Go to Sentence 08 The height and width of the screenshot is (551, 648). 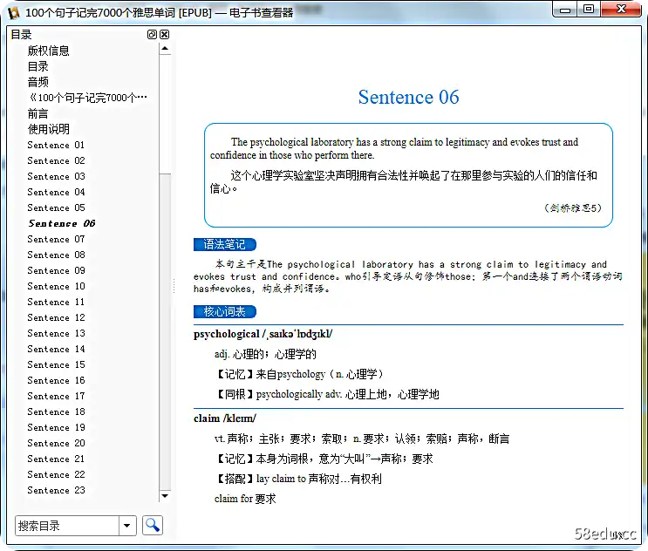tap(56, 255)
